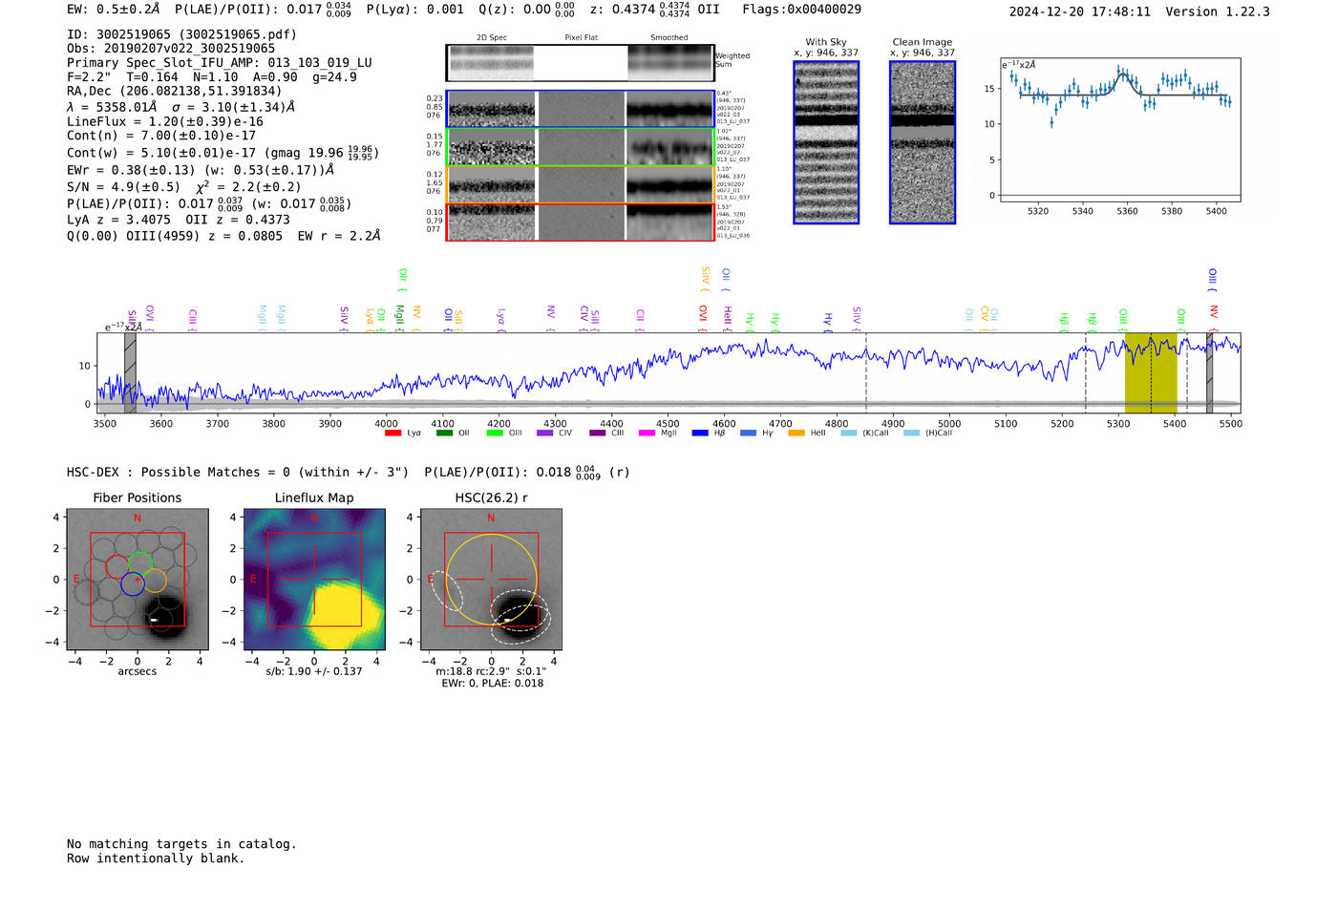Click the dark green OII legend swatch

point(444,434)
